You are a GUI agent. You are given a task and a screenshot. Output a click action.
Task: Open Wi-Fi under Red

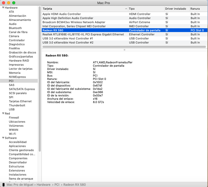pyautogui.click(x=12, y=134)
